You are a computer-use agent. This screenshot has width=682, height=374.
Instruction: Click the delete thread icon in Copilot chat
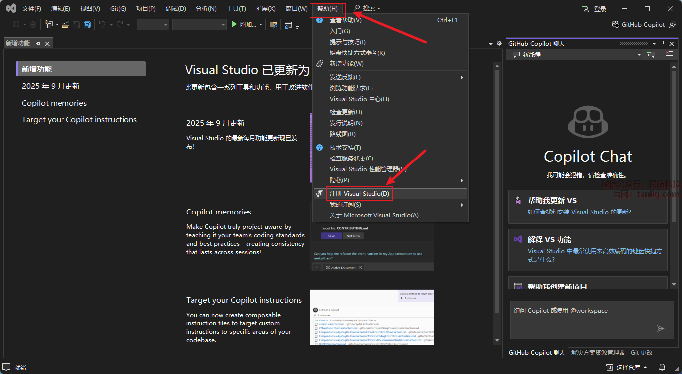pyautogui.click(x=669, y=55)
